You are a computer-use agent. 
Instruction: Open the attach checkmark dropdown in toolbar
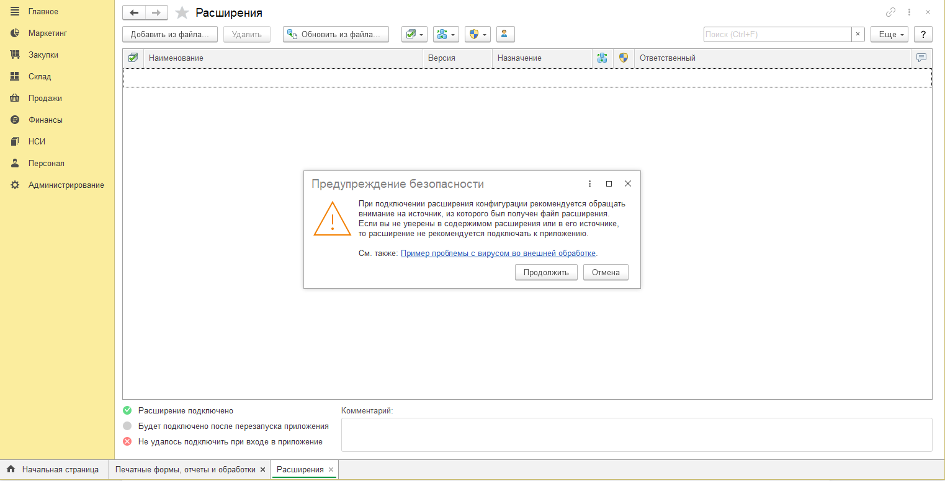(x=414, y=35)
